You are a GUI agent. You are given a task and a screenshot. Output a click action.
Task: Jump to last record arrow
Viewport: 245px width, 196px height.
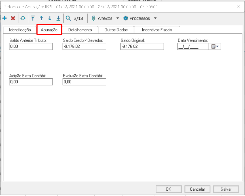coord(58,18)
